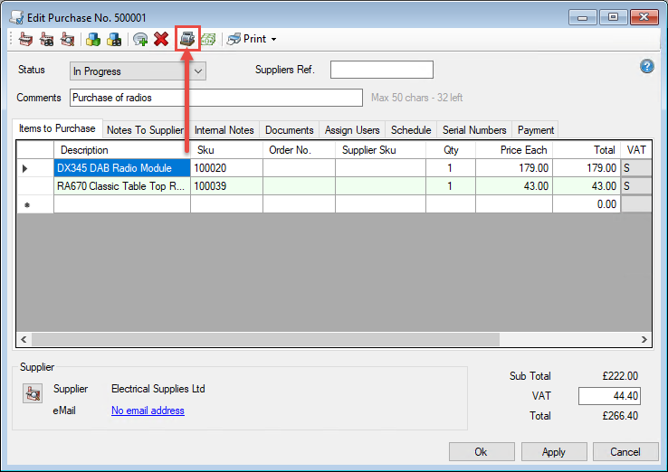Expand the Print dropdown arrow
The image size is (668, 472).
pyautogui.click(x=273, y=40)
